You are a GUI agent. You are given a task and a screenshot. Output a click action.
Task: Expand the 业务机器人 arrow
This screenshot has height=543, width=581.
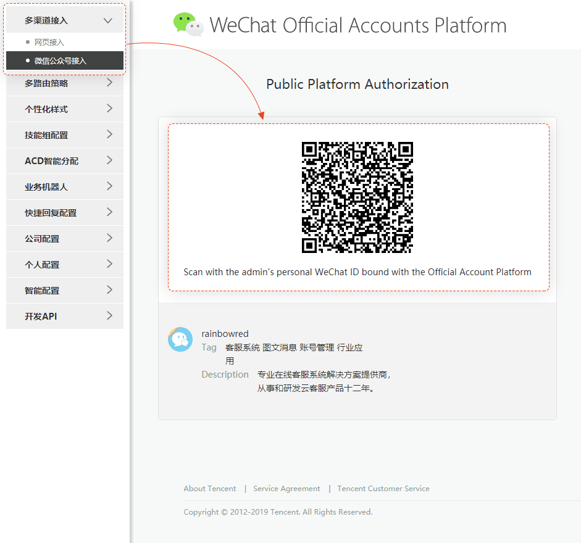point(109,186)
